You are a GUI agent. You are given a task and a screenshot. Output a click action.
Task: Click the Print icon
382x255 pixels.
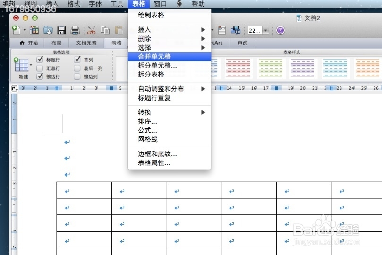coord(75,30)
